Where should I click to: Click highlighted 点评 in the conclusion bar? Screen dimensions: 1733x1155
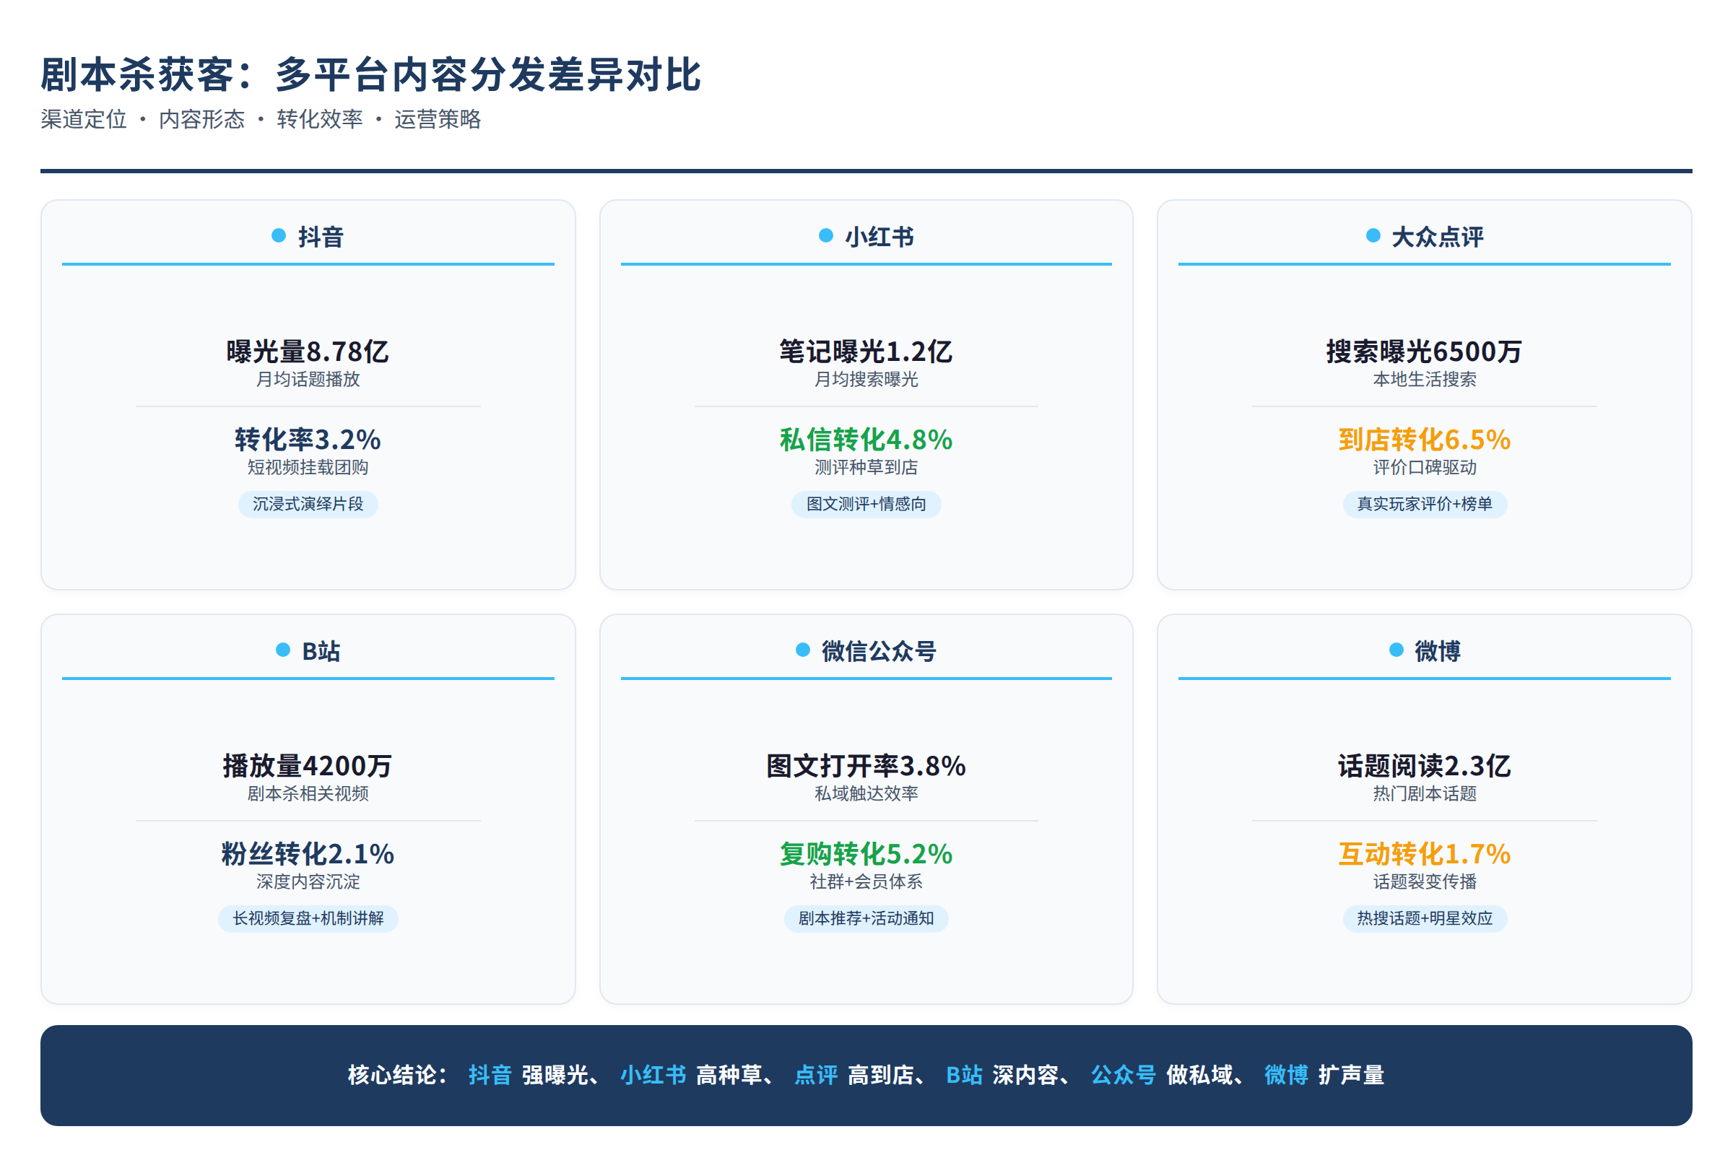[816, 1075]
